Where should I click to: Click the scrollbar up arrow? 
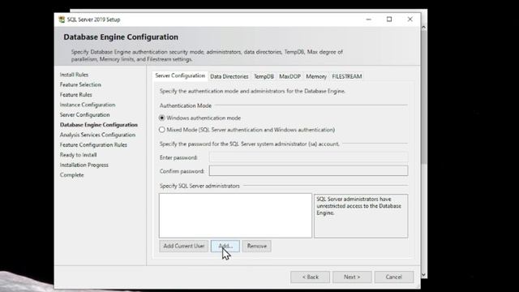tap(423, 27)
